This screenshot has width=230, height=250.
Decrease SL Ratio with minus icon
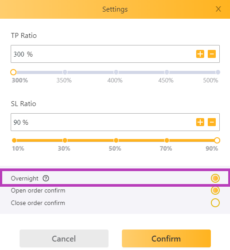coord(212,122)
